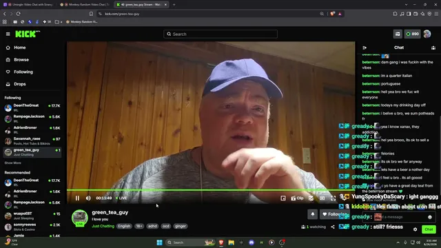This screenshot has width=441, height=248.
Task: Mute the stream volume icon
Action: pyautogui.click(x=88, y=198)
